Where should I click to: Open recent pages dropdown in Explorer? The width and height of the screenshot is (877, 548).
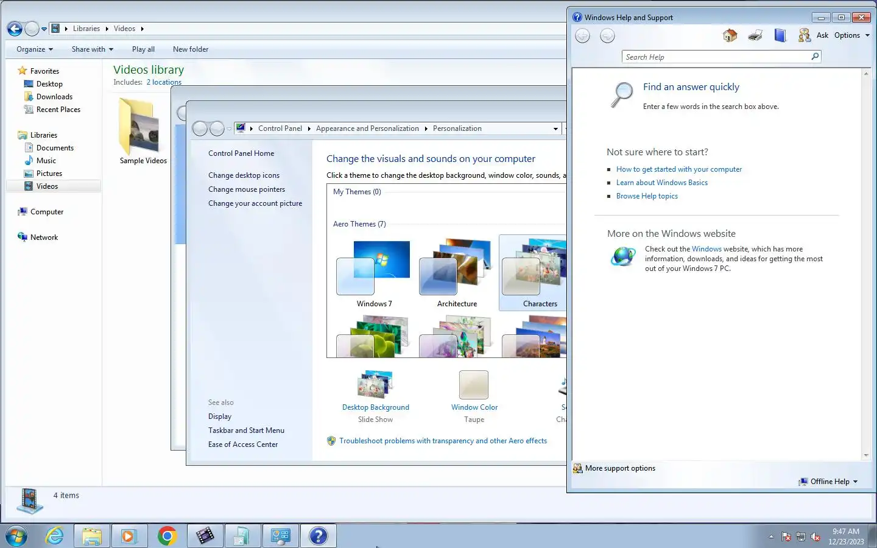[x=44, y=29]
